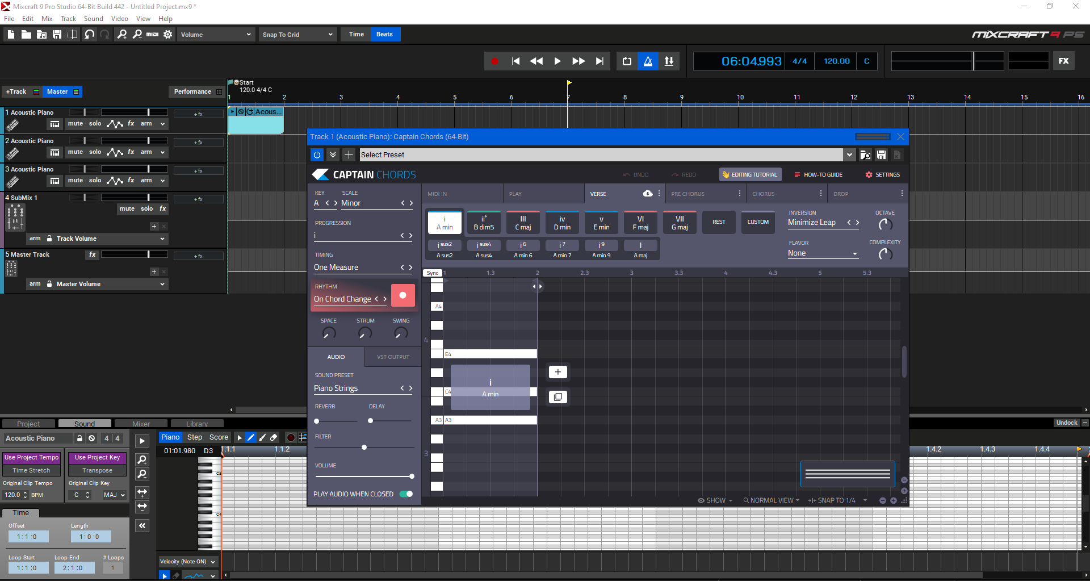The width and height of the screenshot is (1090, 581).
Task: Toggle PLAY AUDIO WHEN CLOSED switch
Action: coord(406,494)
